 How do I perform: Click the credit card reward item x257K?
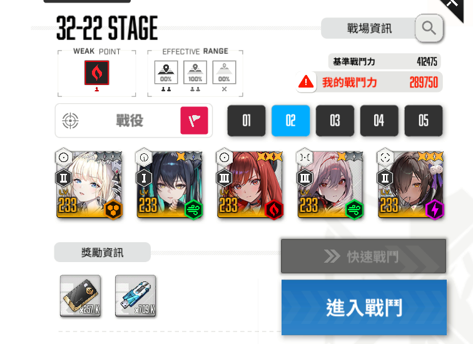[x=80, y=296]
